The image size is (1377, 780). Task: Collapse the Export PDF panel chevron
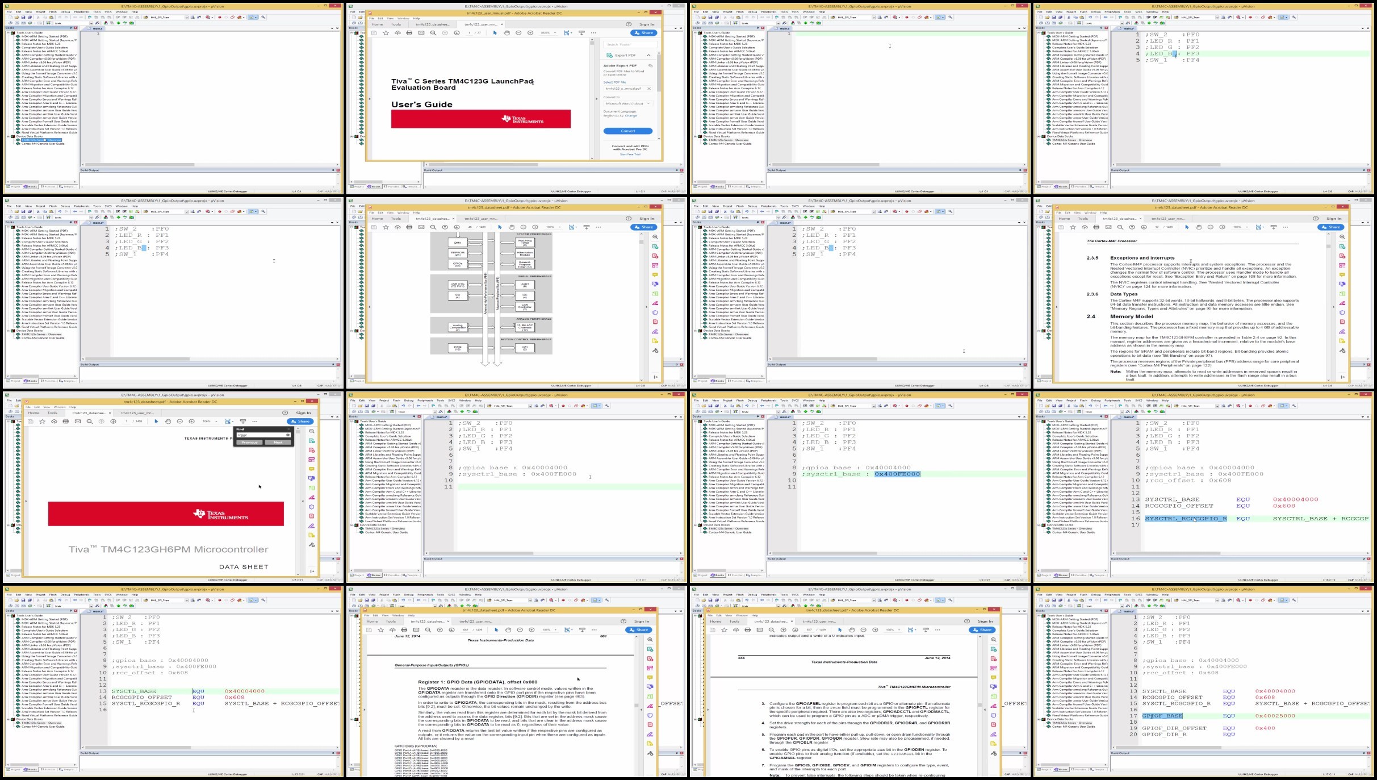[x=648, y=55]
